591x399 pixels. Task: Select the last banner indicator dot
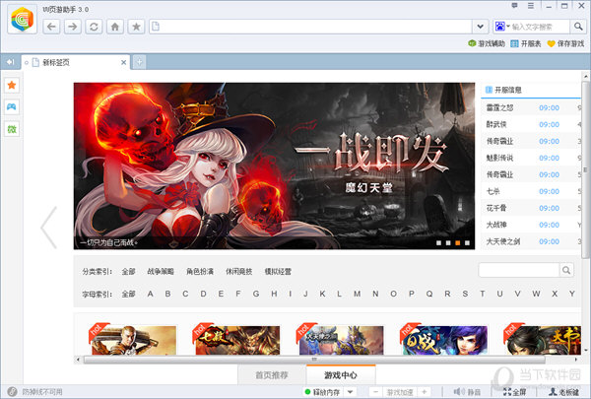467,243
